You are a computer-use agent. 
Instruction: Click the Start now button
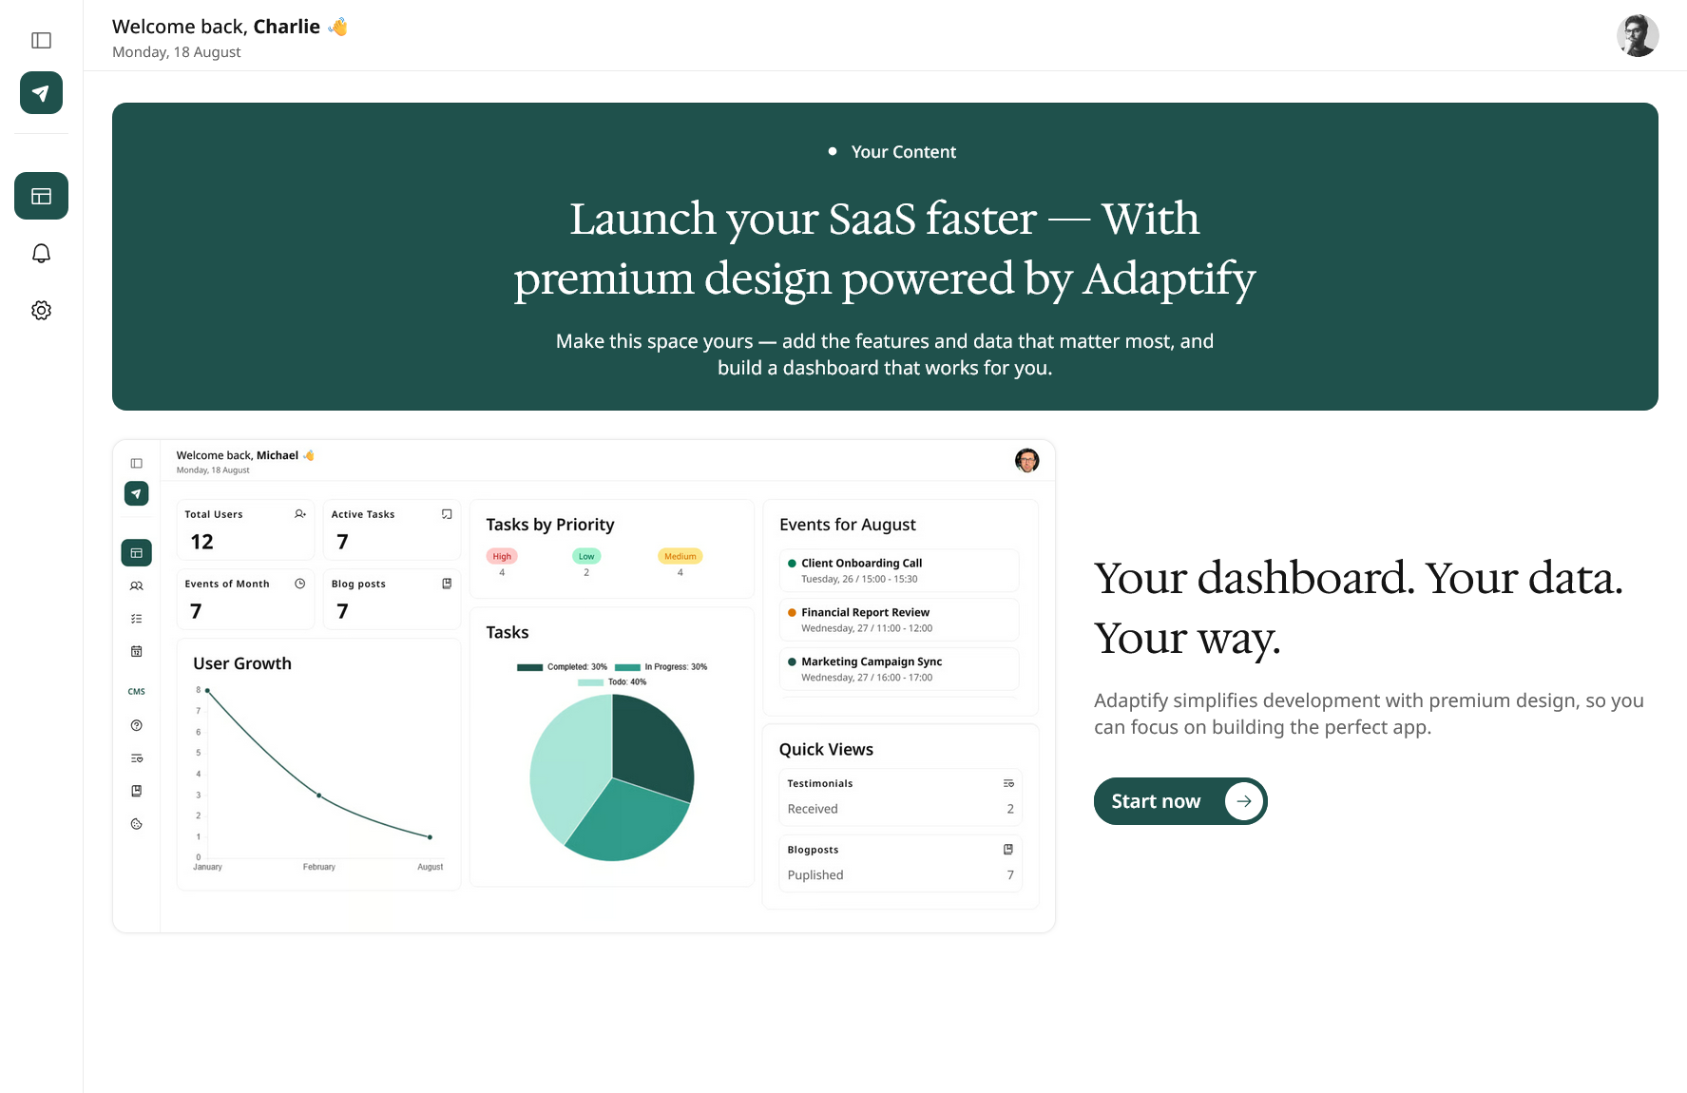click(1157, 801)
